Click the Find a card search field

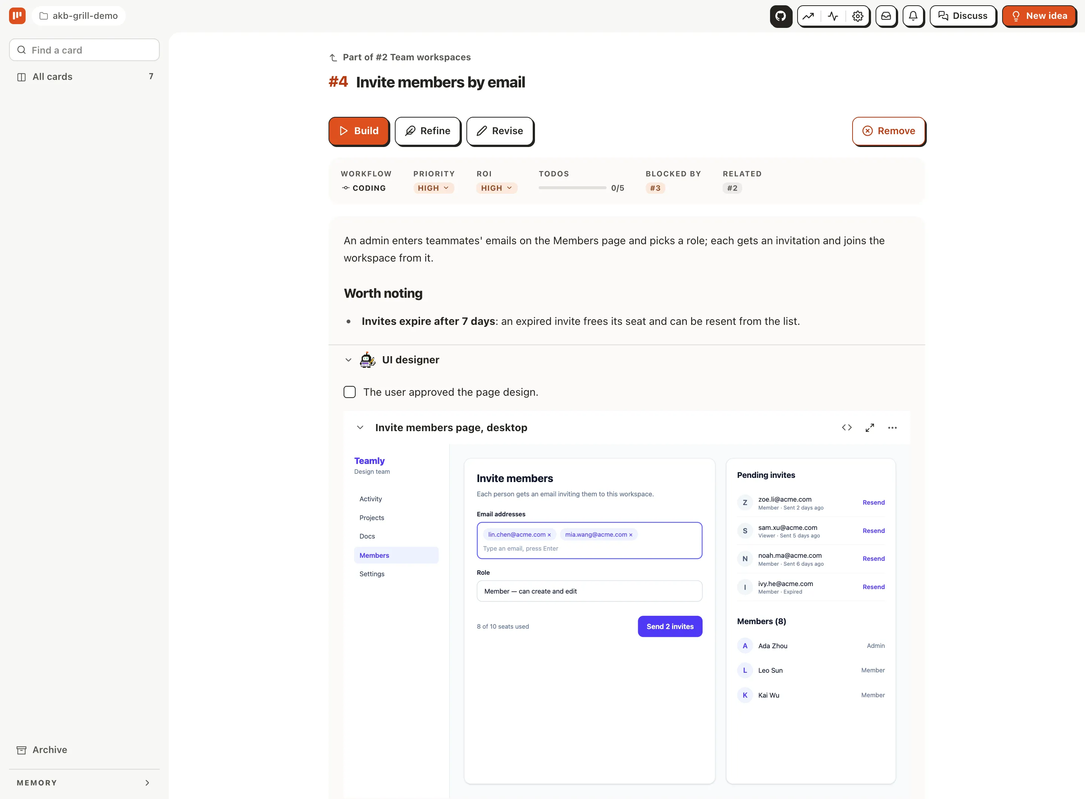tap(84, 50)
